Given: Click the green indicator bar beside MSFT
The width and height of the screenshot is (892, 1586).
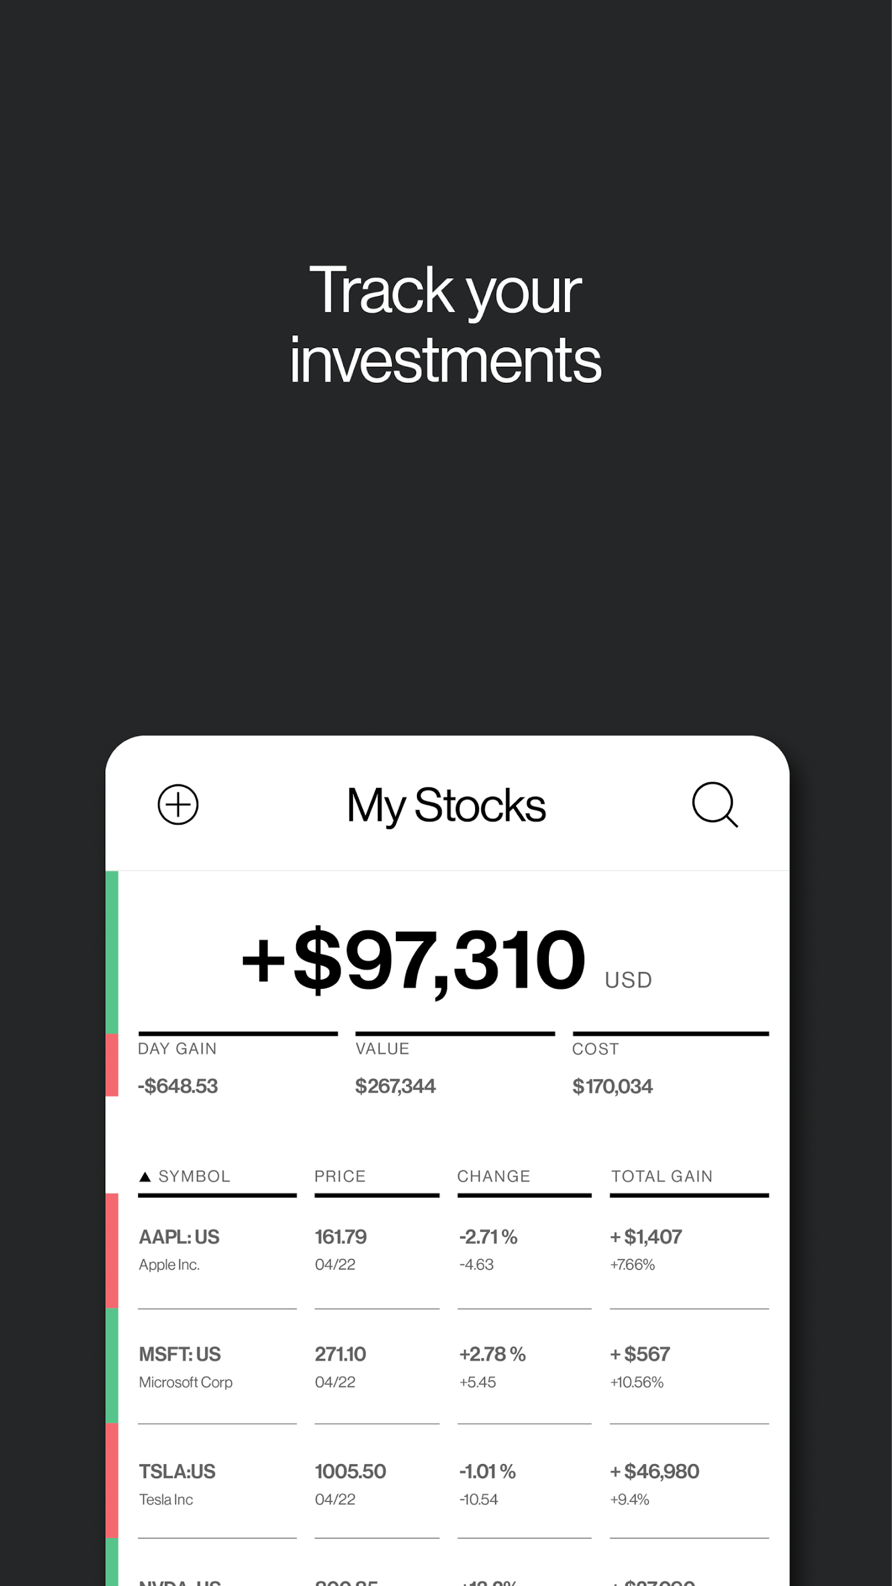Looking at the screenshot, I should (x=111, y=1365).
